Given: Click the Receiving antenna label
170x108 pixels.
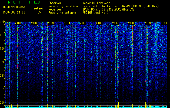Looking at the screenshot, I should (62, 13).
